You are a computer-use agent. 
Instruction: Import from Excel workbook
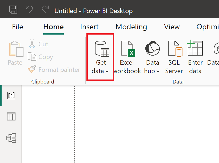tap(128, 57)
